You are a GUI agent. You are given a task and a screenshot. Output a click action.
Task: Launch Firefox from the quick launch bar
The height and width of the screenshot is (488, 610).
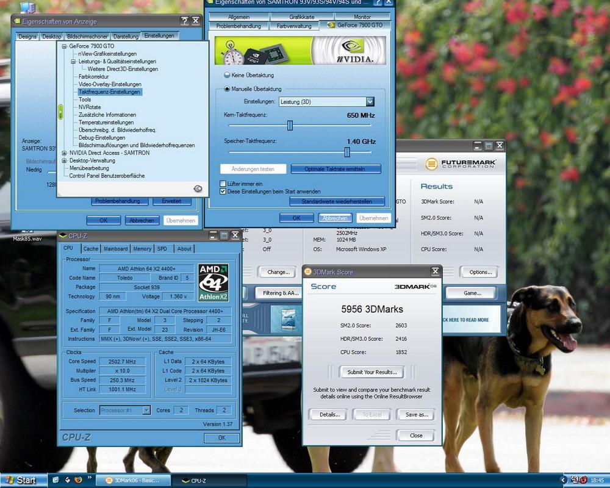coord(78,480)
